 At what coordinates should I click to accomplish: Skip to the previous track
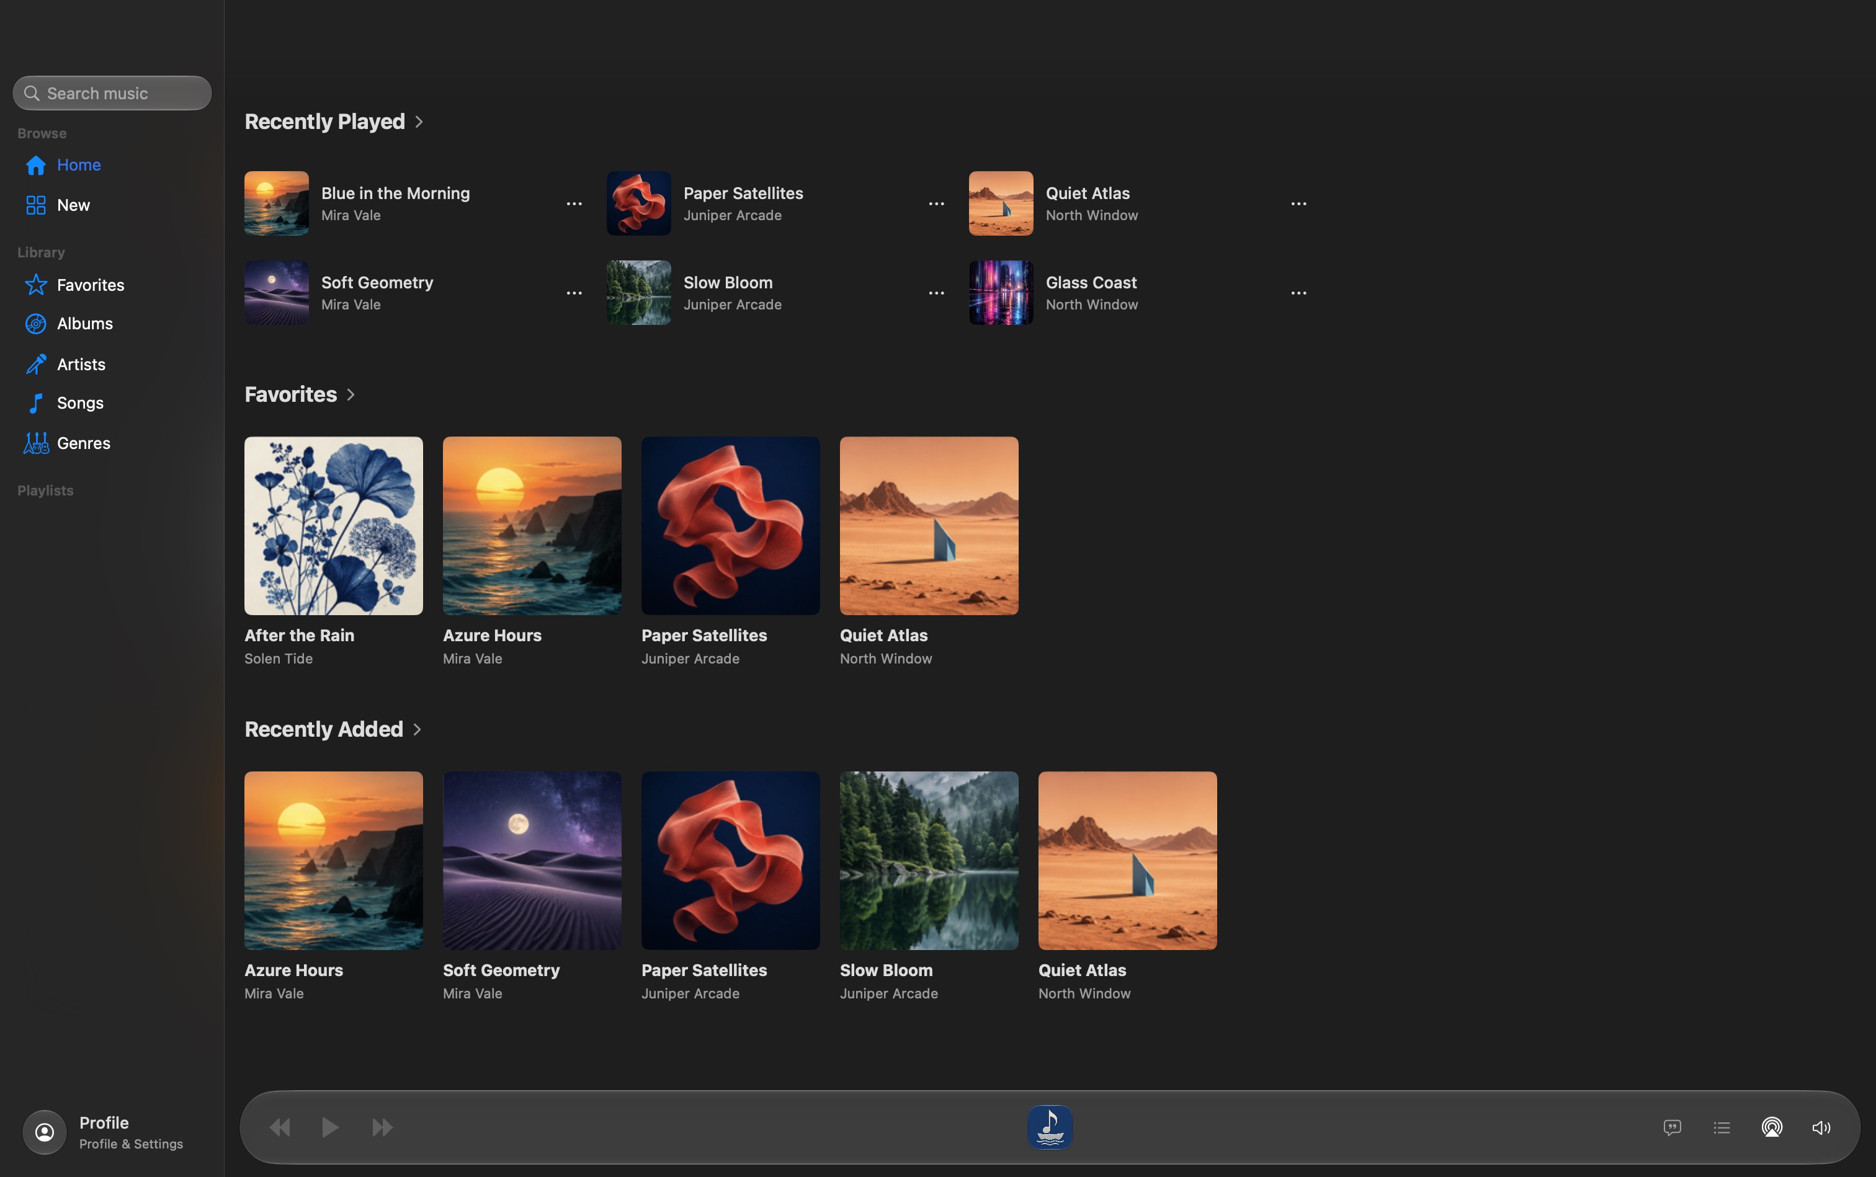(280, 1127)
